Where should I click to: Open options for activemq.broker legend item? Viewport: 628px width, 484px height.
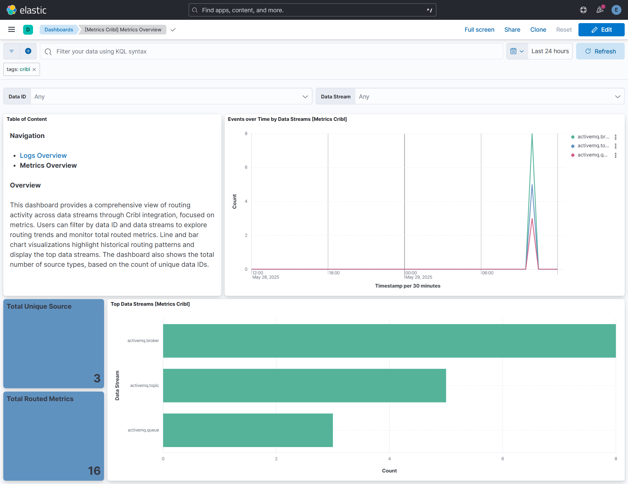[615, 137]
